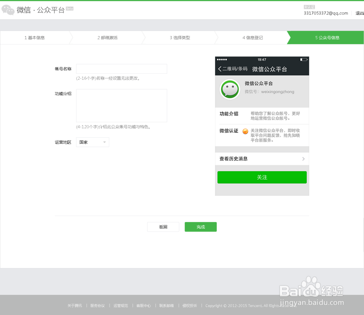Click the WeChat logo icon in header
The height and width of the screenshot is (315, 364).
click(x=8, y=10)
